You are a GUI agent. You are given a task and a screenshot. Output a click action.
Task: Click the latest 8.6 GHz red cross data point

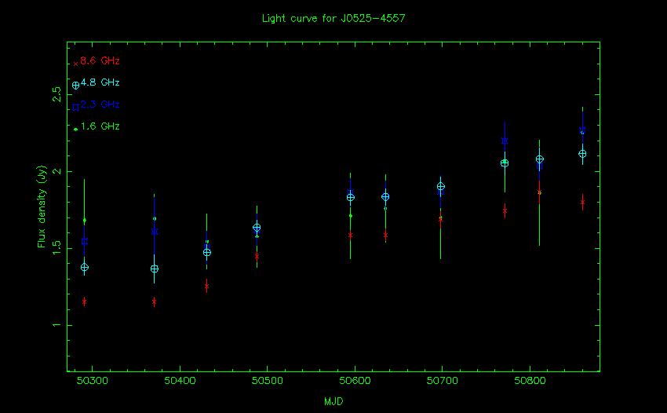[x=582, y=203]
